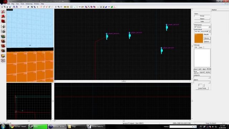
Task: Click the texture Replace button
Action: (207, 42)
